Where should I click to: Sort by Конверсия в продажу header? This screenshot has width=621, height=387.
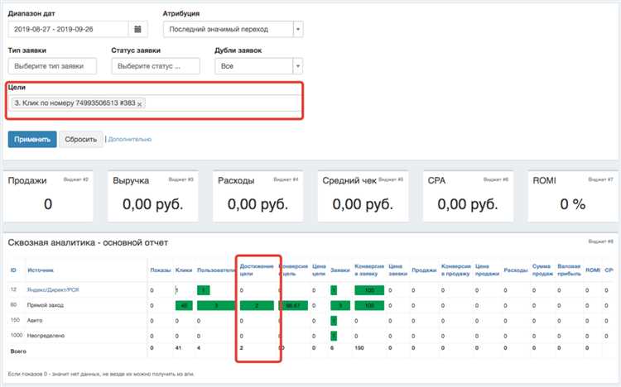coord(456,270)
